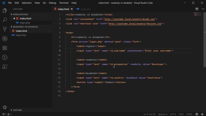
Task: Click the HTML file icon on index.html tab
Action: pos(55,9)
